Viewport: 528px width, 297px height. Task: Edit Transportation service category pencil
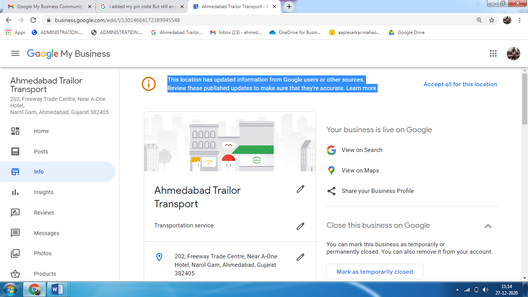click(300, 226)
